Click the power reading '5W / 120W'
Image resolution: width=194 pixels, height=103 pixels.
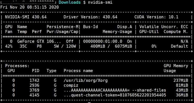[65, 46]
